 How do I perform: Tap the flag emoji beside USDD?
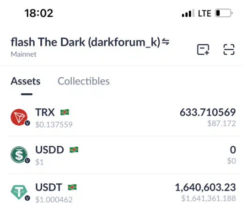tap(74, 150)
